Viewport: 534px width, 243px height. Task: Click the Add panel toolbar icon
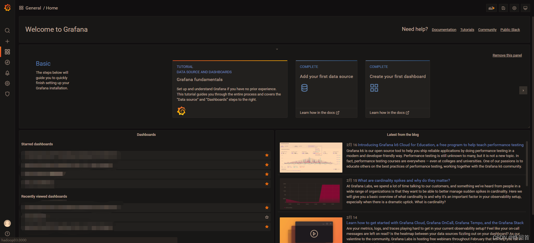coord(491,8)
